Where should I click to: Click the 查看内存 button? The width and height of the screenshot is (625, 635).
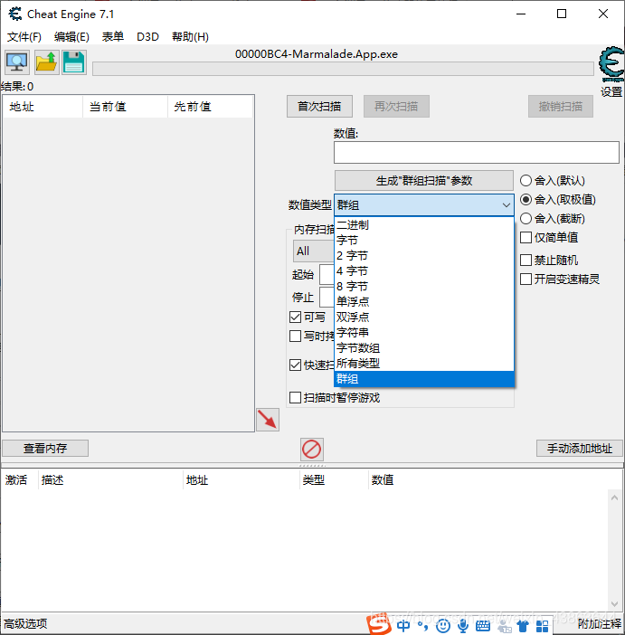click(45, 449)
